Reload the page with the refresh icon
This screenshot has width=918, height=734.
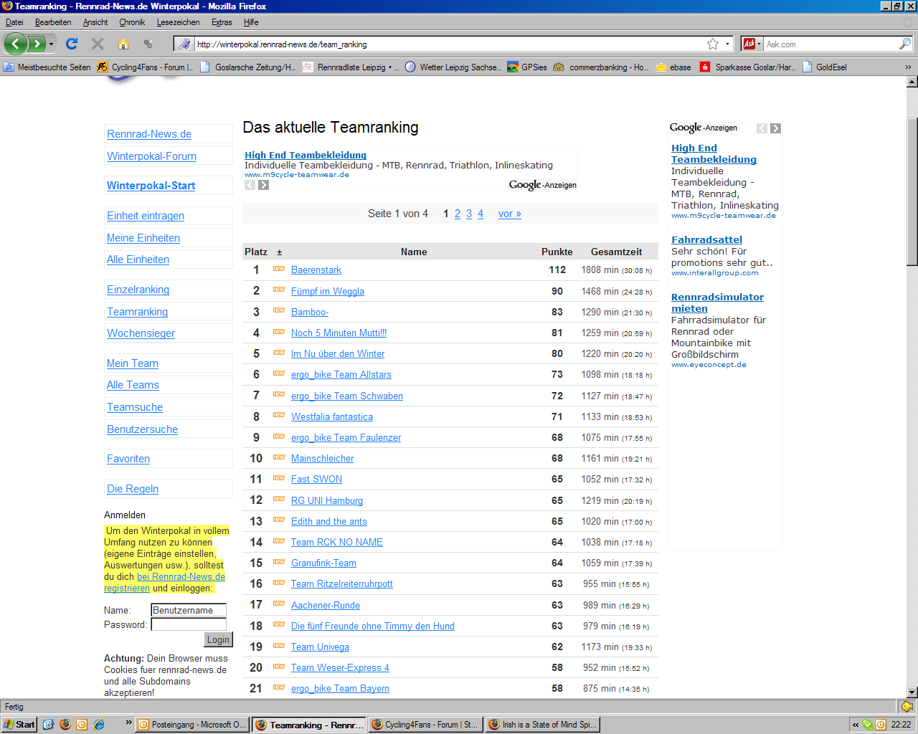[x=72, y=44]
